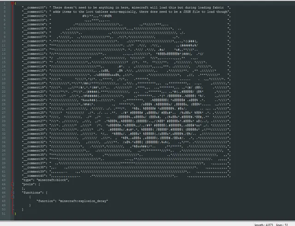Select line number 1 in the gutter
295x226 pixels.
[x=5, y=3]
